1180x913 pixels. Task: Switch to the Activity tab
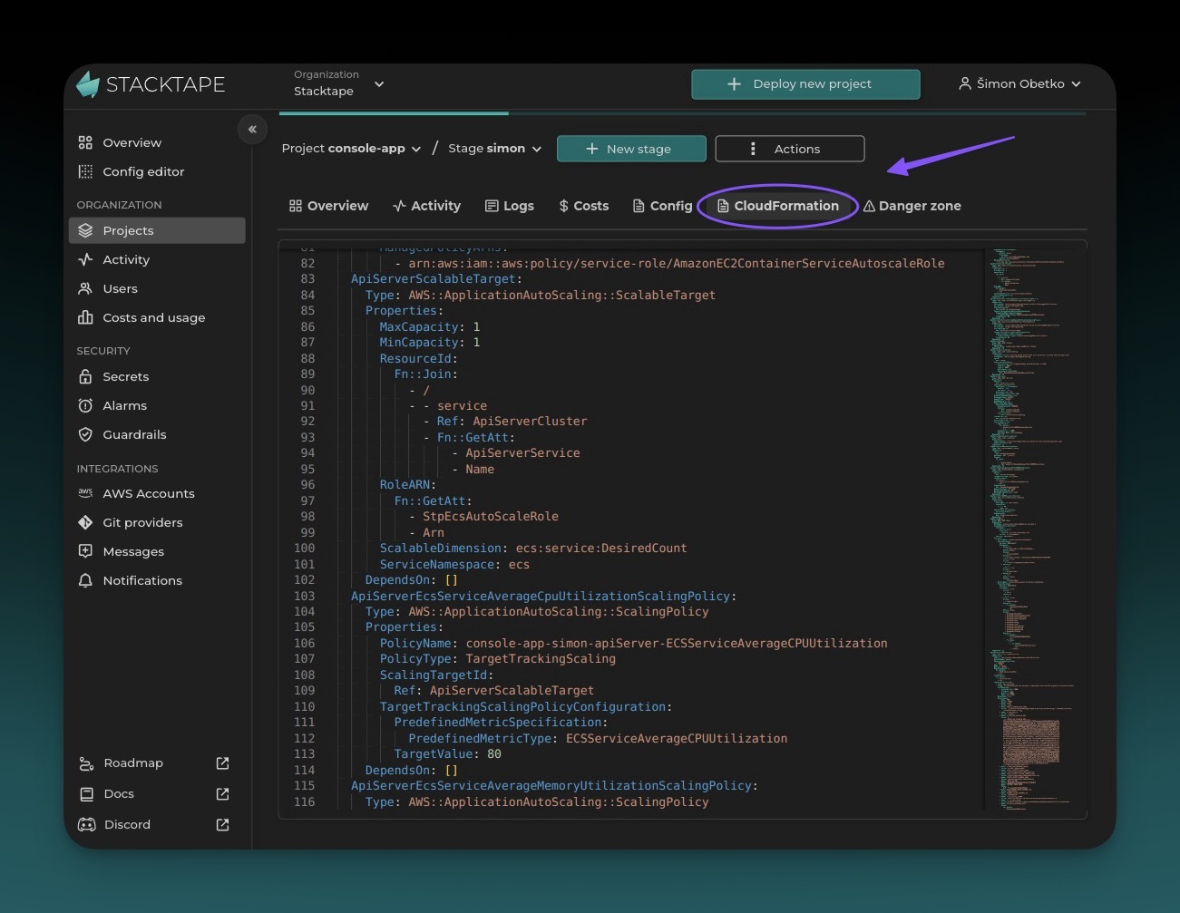click(x=426, y=206)
